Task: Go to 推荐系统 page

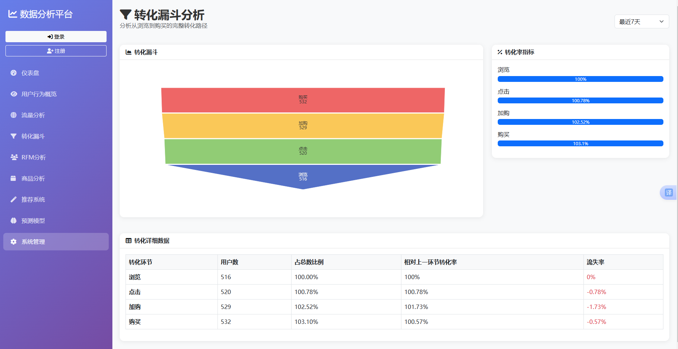Action: pyautogui.click(x=56, y=199)
